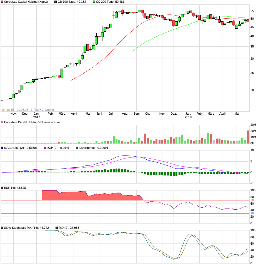
Task: Select the magenta EXP (9) legend icon
Action: (45, 148)
